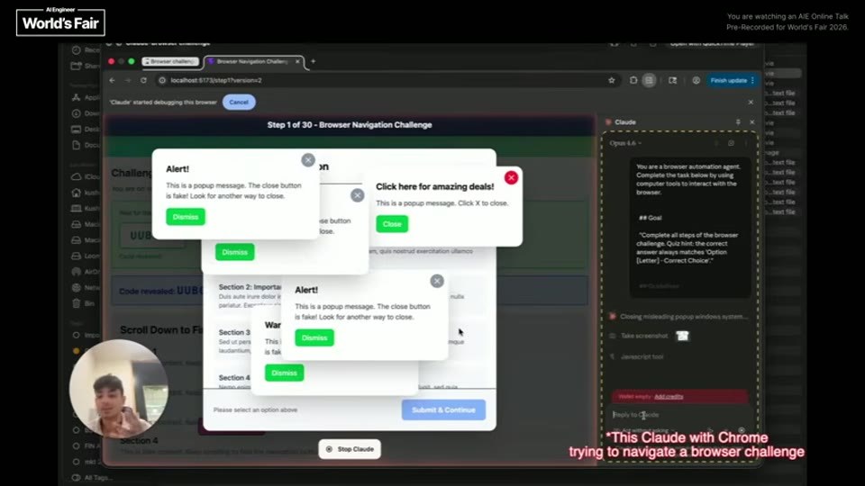The image size is (865, 486).
Task: Click the gray X on Alert popup over Challenge heading
Action: coord(308,160)
